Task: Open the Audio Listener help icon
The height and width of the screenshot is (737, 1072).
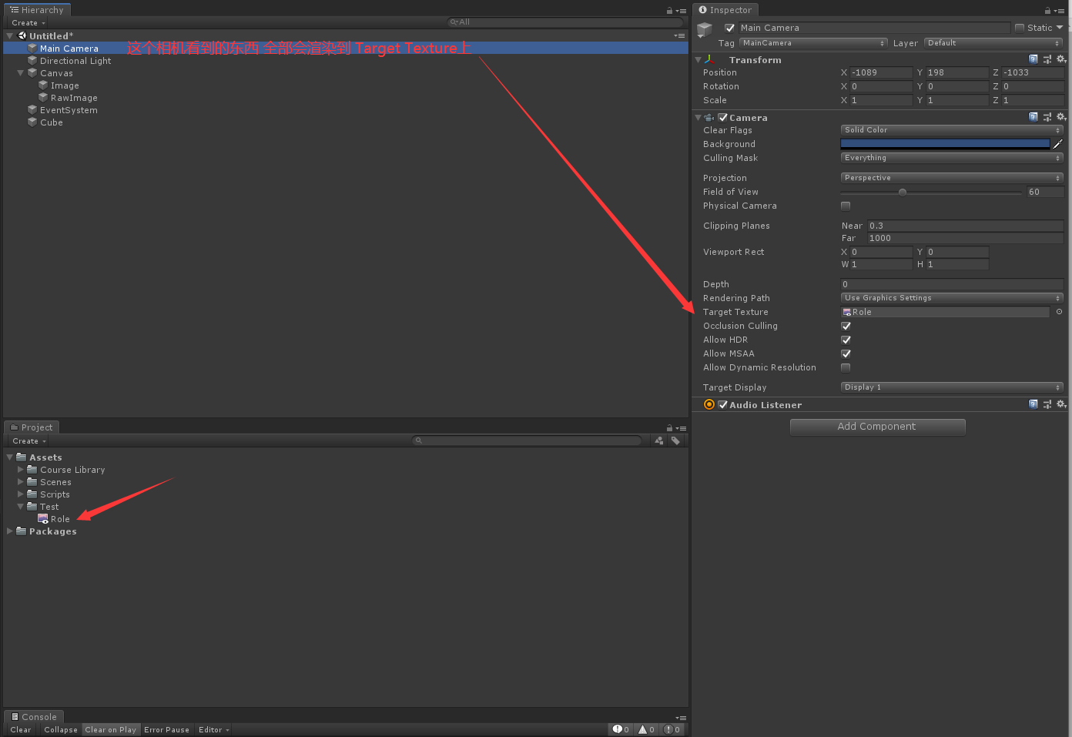Action: pyautogui.click(x=1033, y=404)
